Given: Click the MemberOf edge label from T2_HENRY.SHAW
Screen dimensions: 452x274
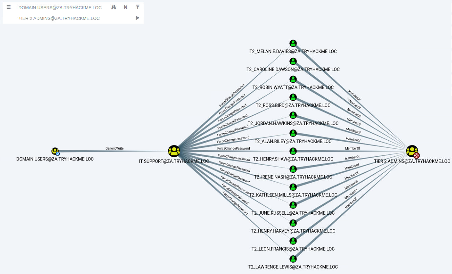Looking at the screenshot, I should click(352, 148).
